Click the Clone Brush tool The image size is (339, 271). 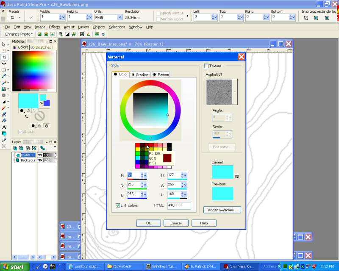(4, 89)
